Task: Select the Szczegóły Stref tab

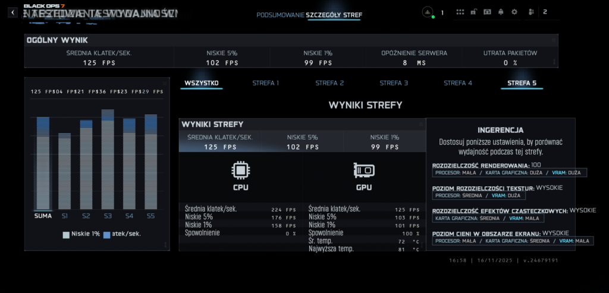Action: [334, 15]
